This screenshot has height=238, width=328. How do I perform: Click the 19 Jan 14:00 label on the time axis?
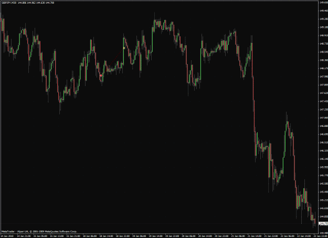coord(156,236)
